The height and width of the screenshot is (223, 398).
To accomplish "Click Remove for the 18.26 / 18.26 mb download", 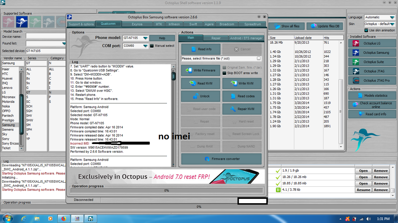I will pyautogui.click(x=381, y=177).
